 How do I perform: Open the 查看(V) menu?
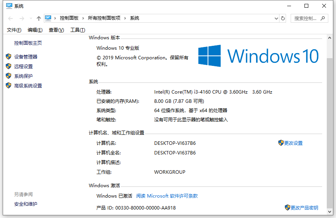(57, 30)
